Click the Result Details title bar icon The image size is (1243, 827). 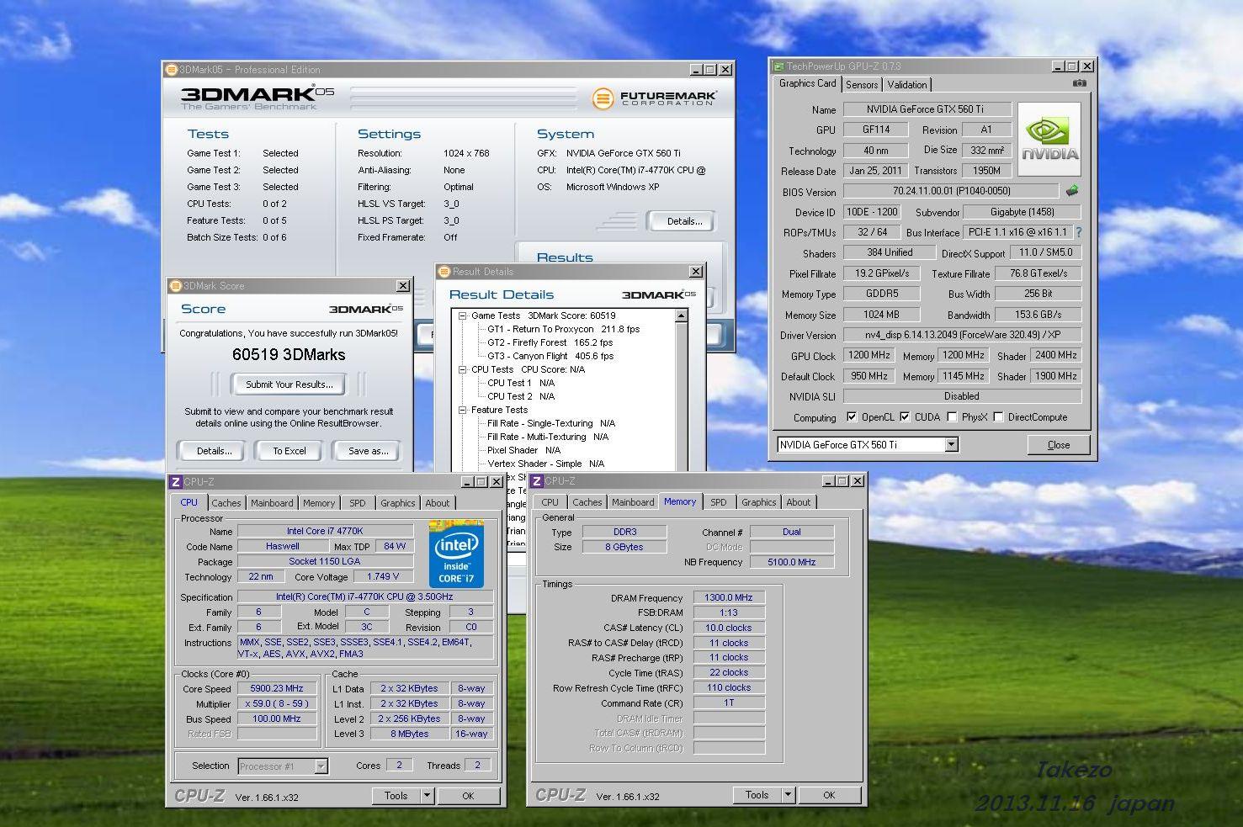(444, 272)
